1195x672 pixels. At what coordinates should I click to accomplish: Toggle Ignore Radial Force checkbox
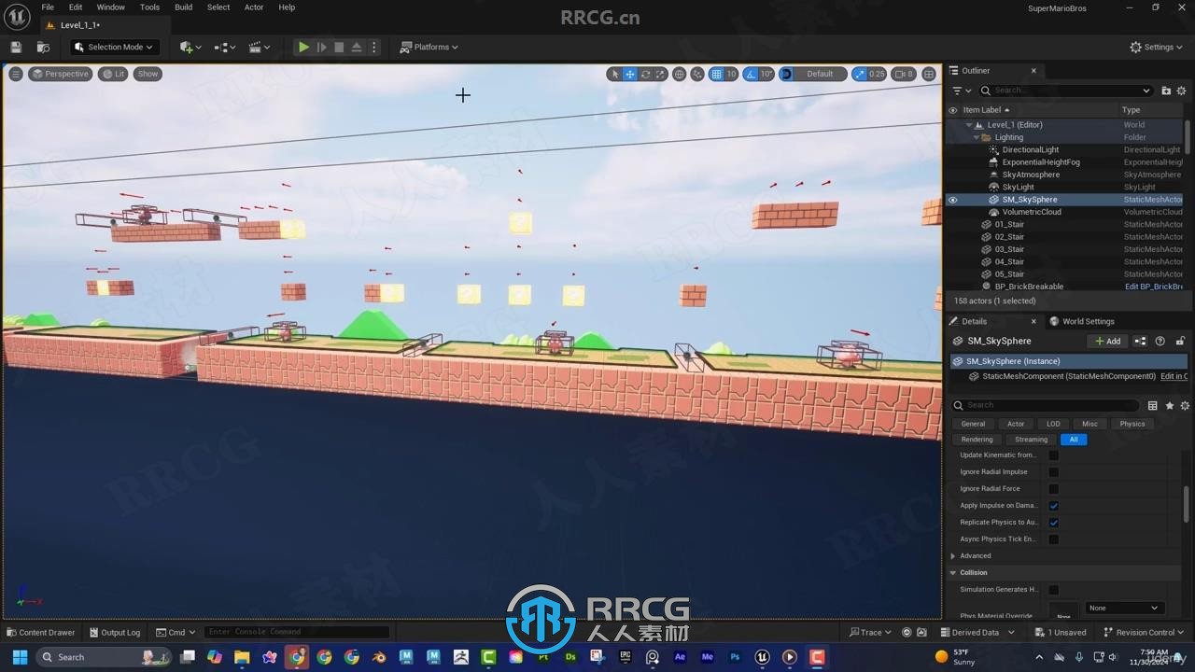click(x=1053, y=489)
